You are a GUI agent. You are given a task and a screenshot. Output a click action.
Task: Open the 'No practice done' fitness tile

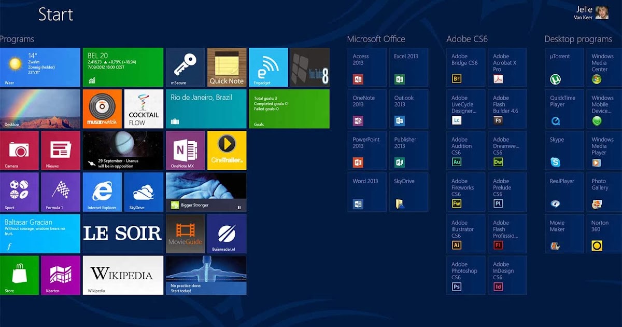click(x=206, y=275)
